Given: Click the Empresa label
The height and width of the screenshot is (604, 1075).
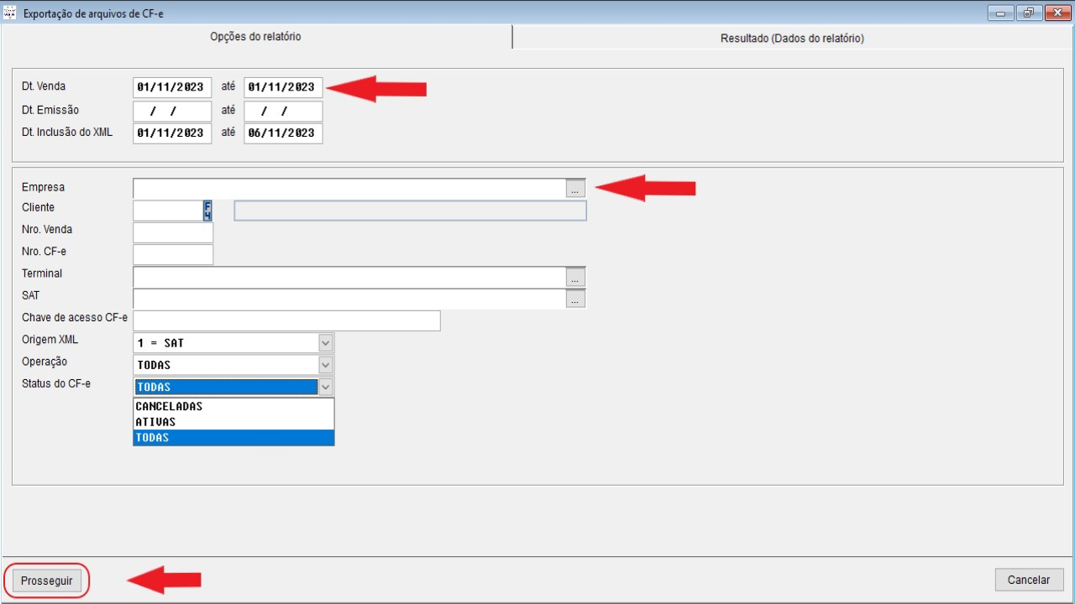Looking at the screenshot, I should (43, 187).
